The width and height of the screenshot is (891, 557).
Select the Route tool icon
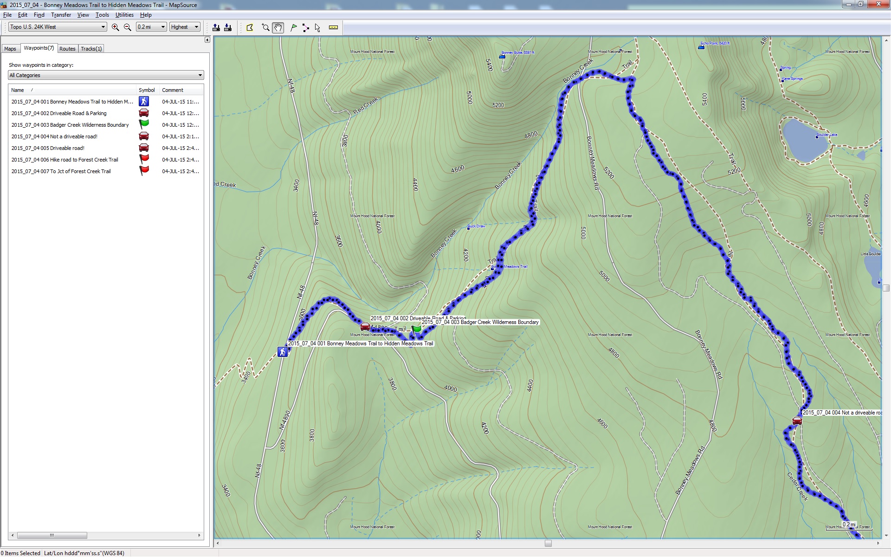tap(305, 27)
